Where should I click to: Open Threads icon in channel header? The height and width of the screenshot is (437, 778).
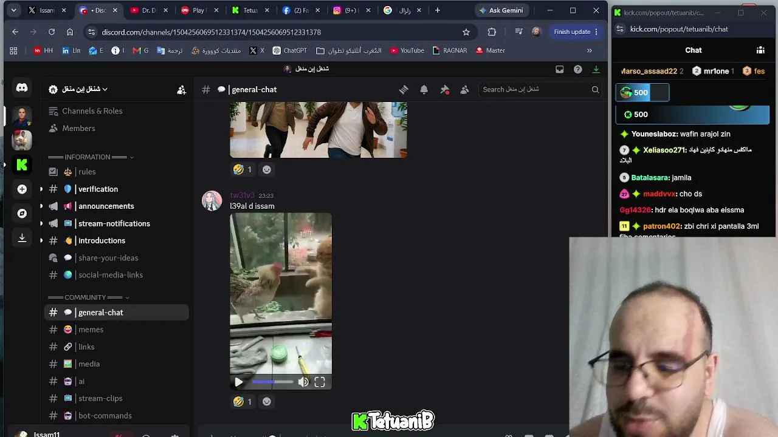pos(404,90)
